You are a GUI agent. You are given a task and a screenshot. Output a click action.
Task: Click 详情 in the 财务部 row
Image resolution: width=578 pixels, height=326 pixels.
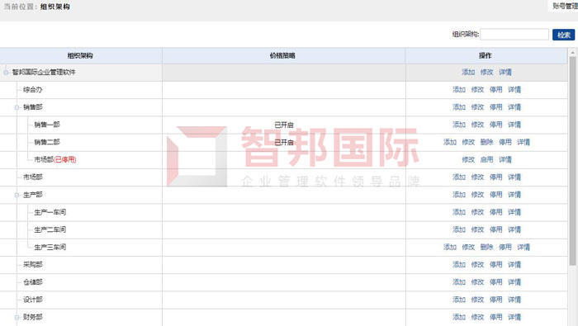point(514,317)
